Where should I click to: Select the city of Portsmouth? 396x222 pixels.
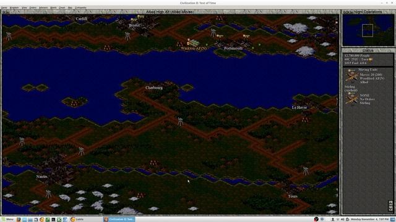[233, 48]
